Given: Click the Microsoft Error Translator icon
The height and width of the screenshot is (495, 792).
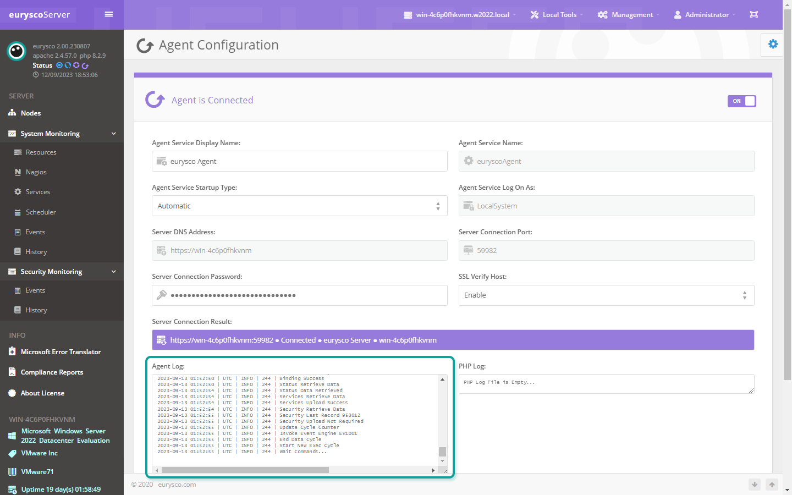Looking at the screenshot, I should (12, 351).
